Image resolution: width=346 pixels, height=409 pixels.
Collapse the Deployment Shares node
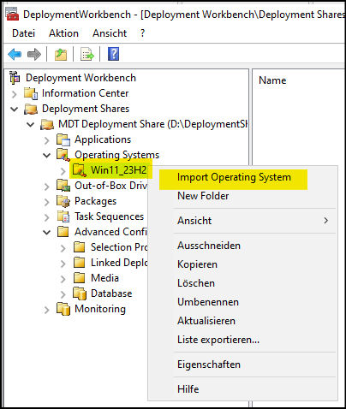click(x=15, y=109)
